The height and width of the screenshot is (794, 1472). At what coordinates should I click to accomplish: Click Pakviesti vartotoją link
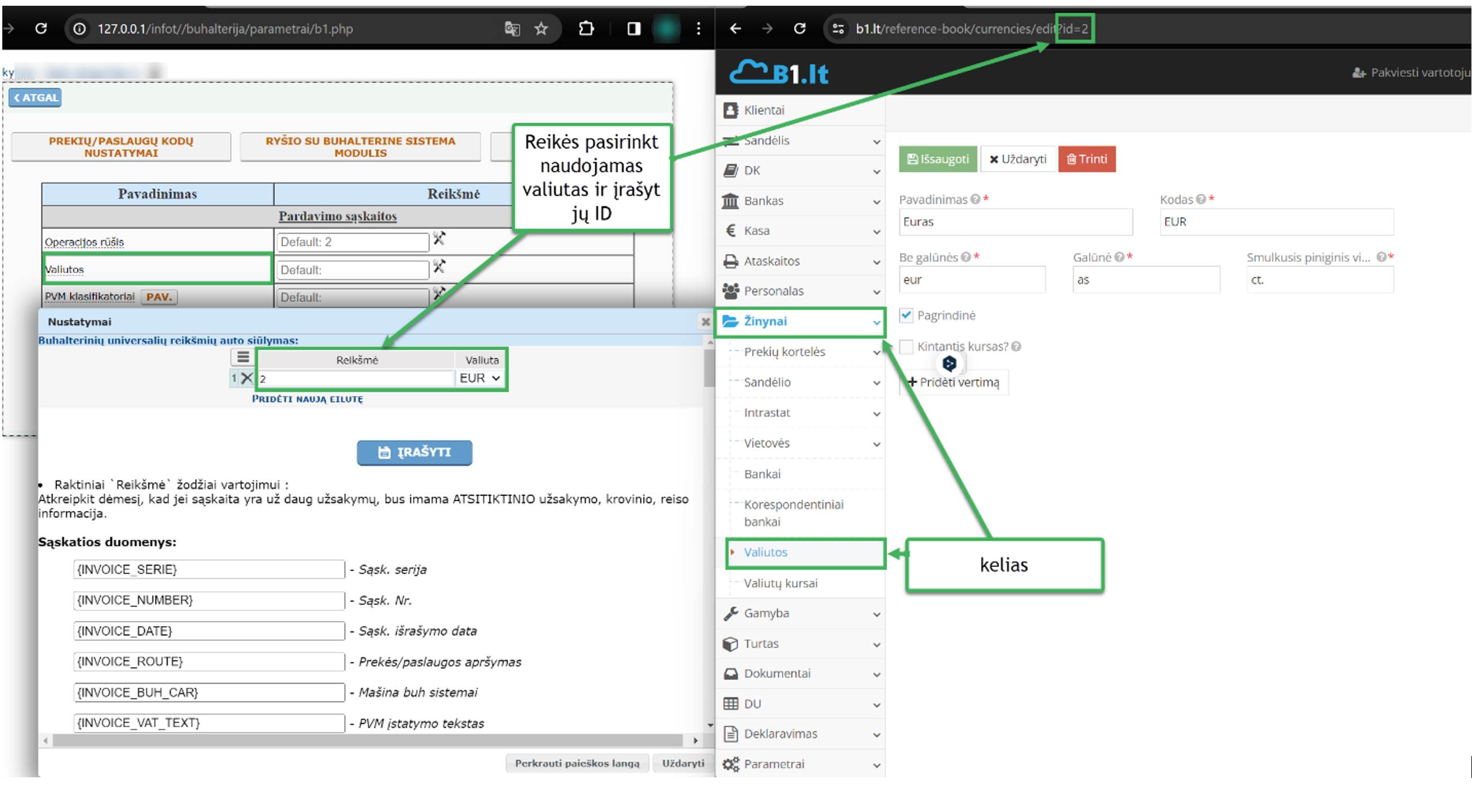point(1410,72)
